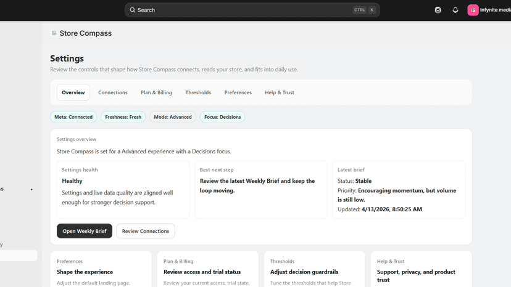
Task: Click the Mode: Advanced chip
Action: (x=173, y=117)
